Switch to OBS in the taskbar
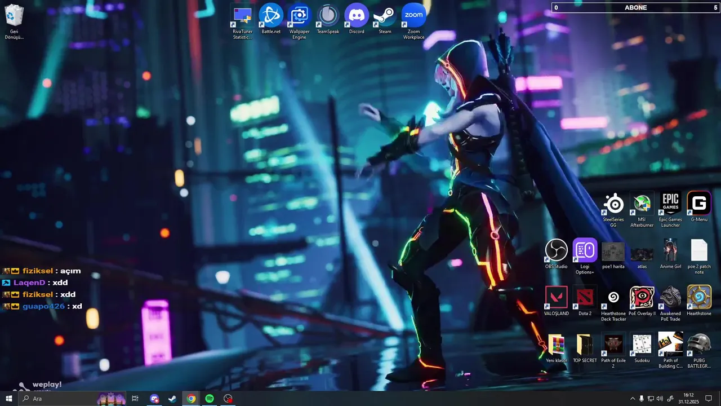Image resolution: width=721 pixels, height=406 pixels. point(228,399)
